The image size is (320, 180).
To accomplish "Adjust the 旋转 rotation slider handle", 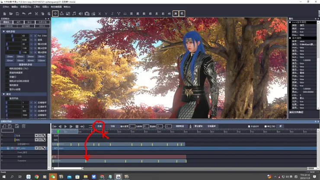I will tap(13, 40).
